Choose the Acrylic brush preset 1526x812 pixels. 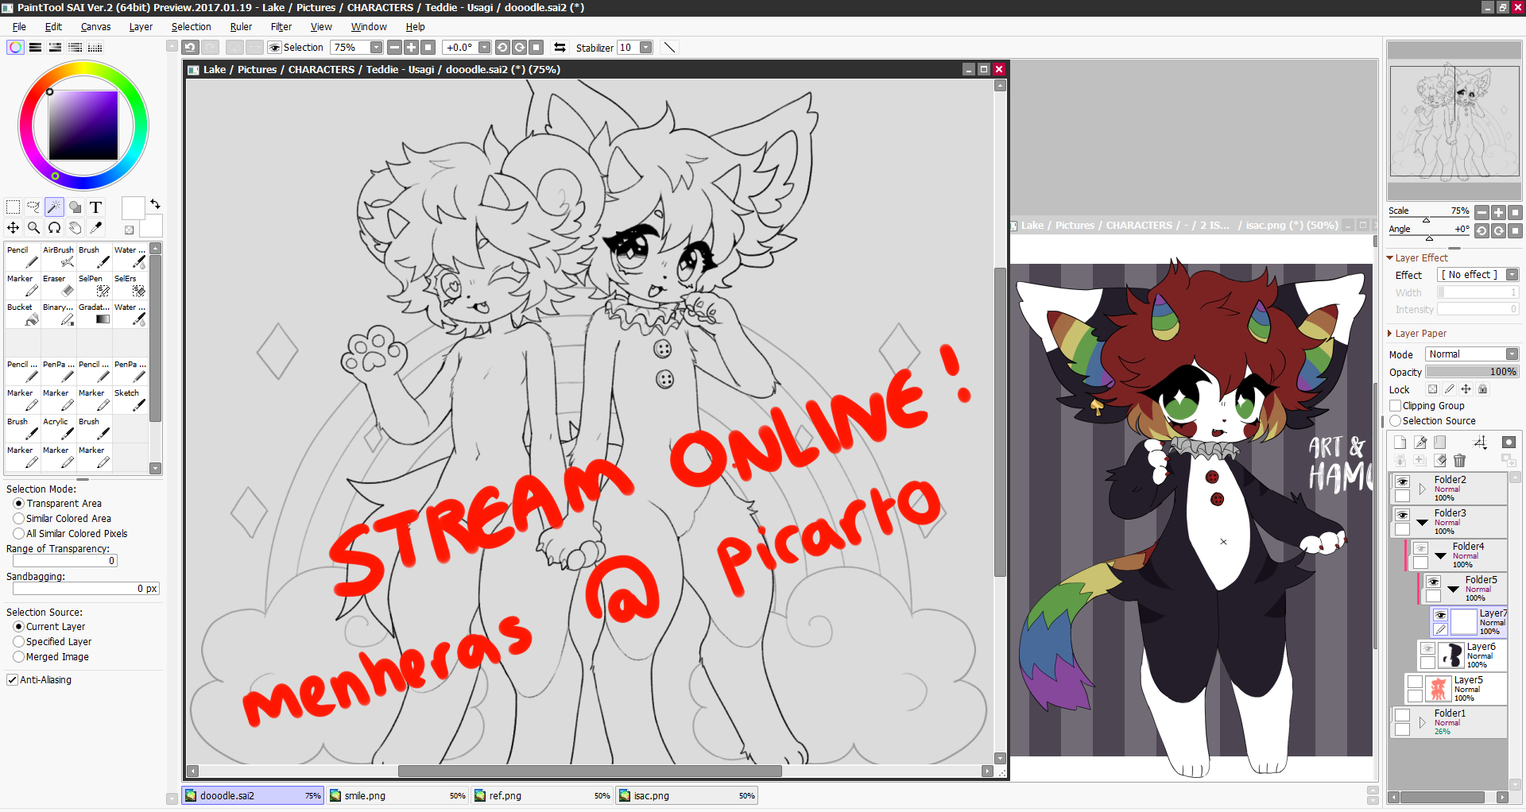[59, 428]
